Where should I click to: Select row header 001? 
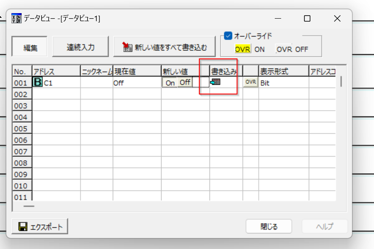coord(22,83)
